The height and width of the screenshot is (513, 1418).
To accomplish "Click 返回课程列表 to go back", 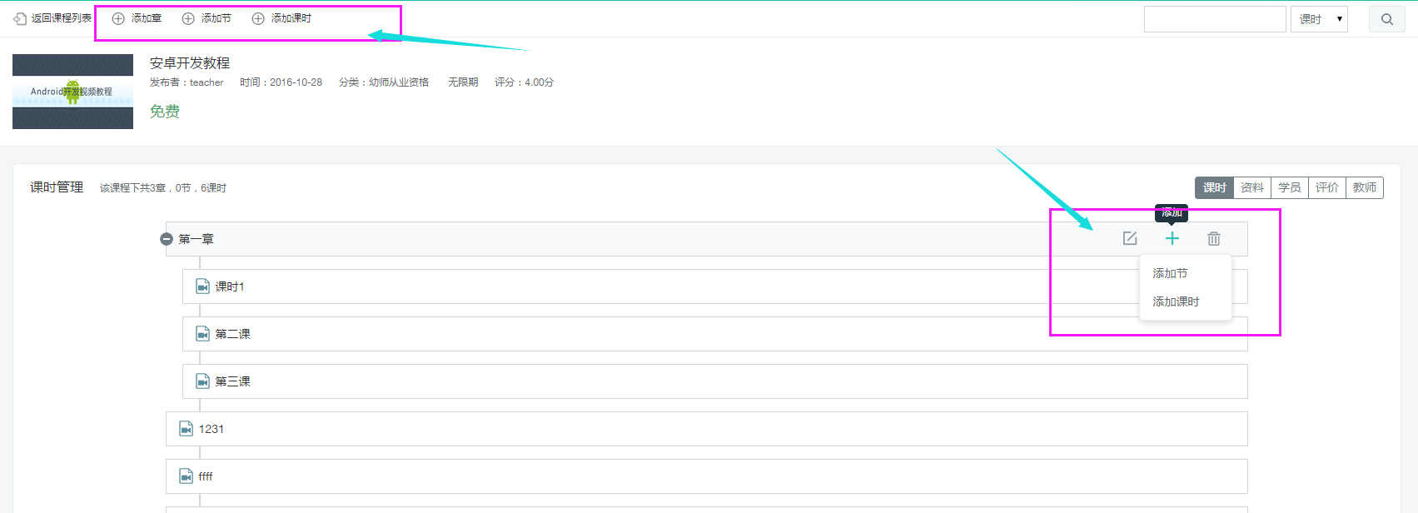I will (x=52, y=18).
